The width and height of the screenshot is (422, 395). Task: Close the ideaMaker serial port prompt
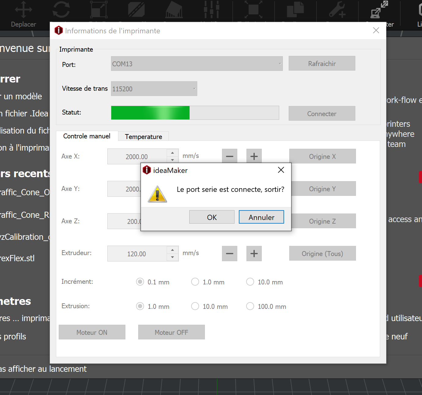point(281,170)
